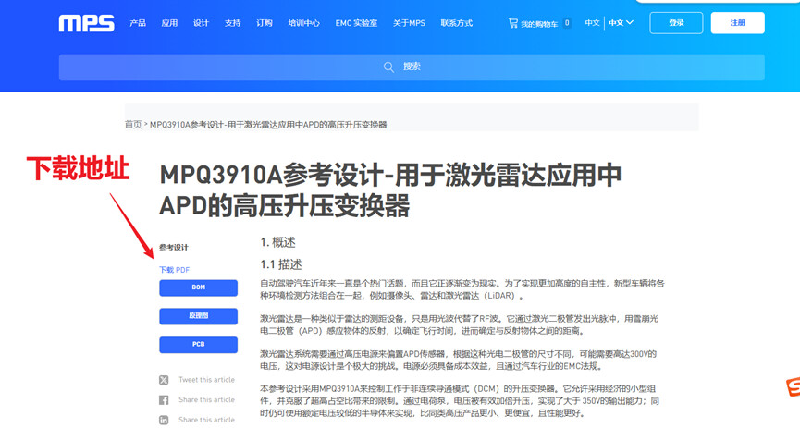Click the 注册 register button
The width and height of the screenshot is (800, 428).
(x=737, y=23)
